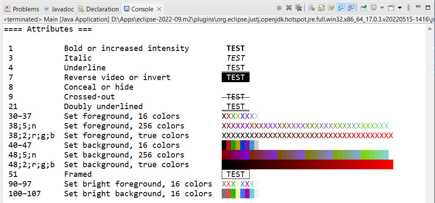Click 'Set bright background, 16 colors' text
Viewport: 435px width, 203px height.
pyautogui.click(x=138, y=194)
